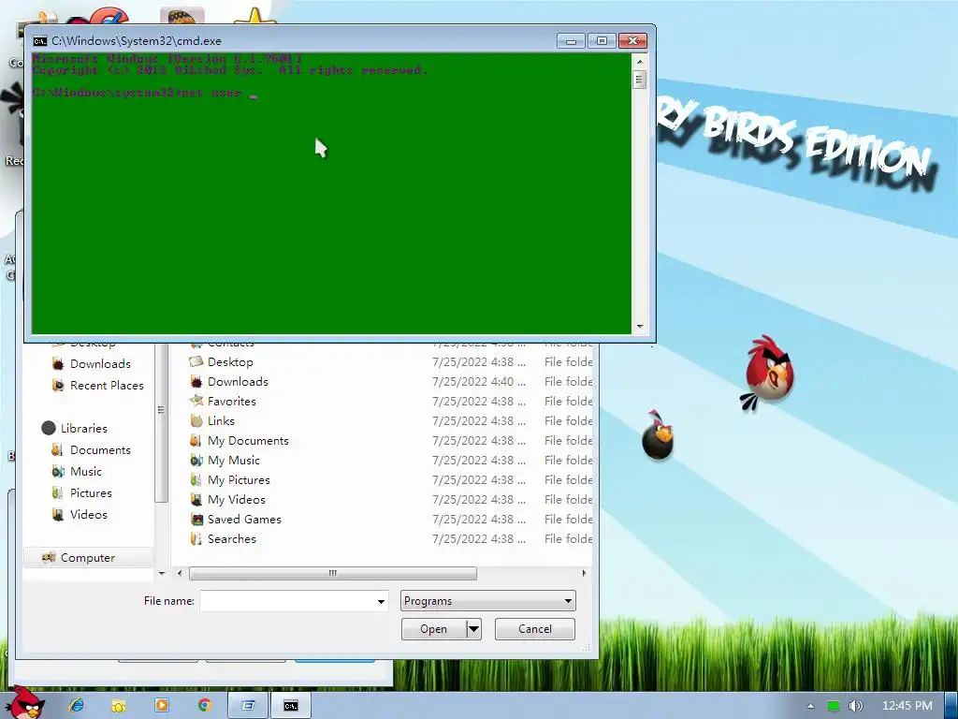Click the Angry Birds Start button
This screenshot has width=958, height=719.
click(x=25, y=702)
